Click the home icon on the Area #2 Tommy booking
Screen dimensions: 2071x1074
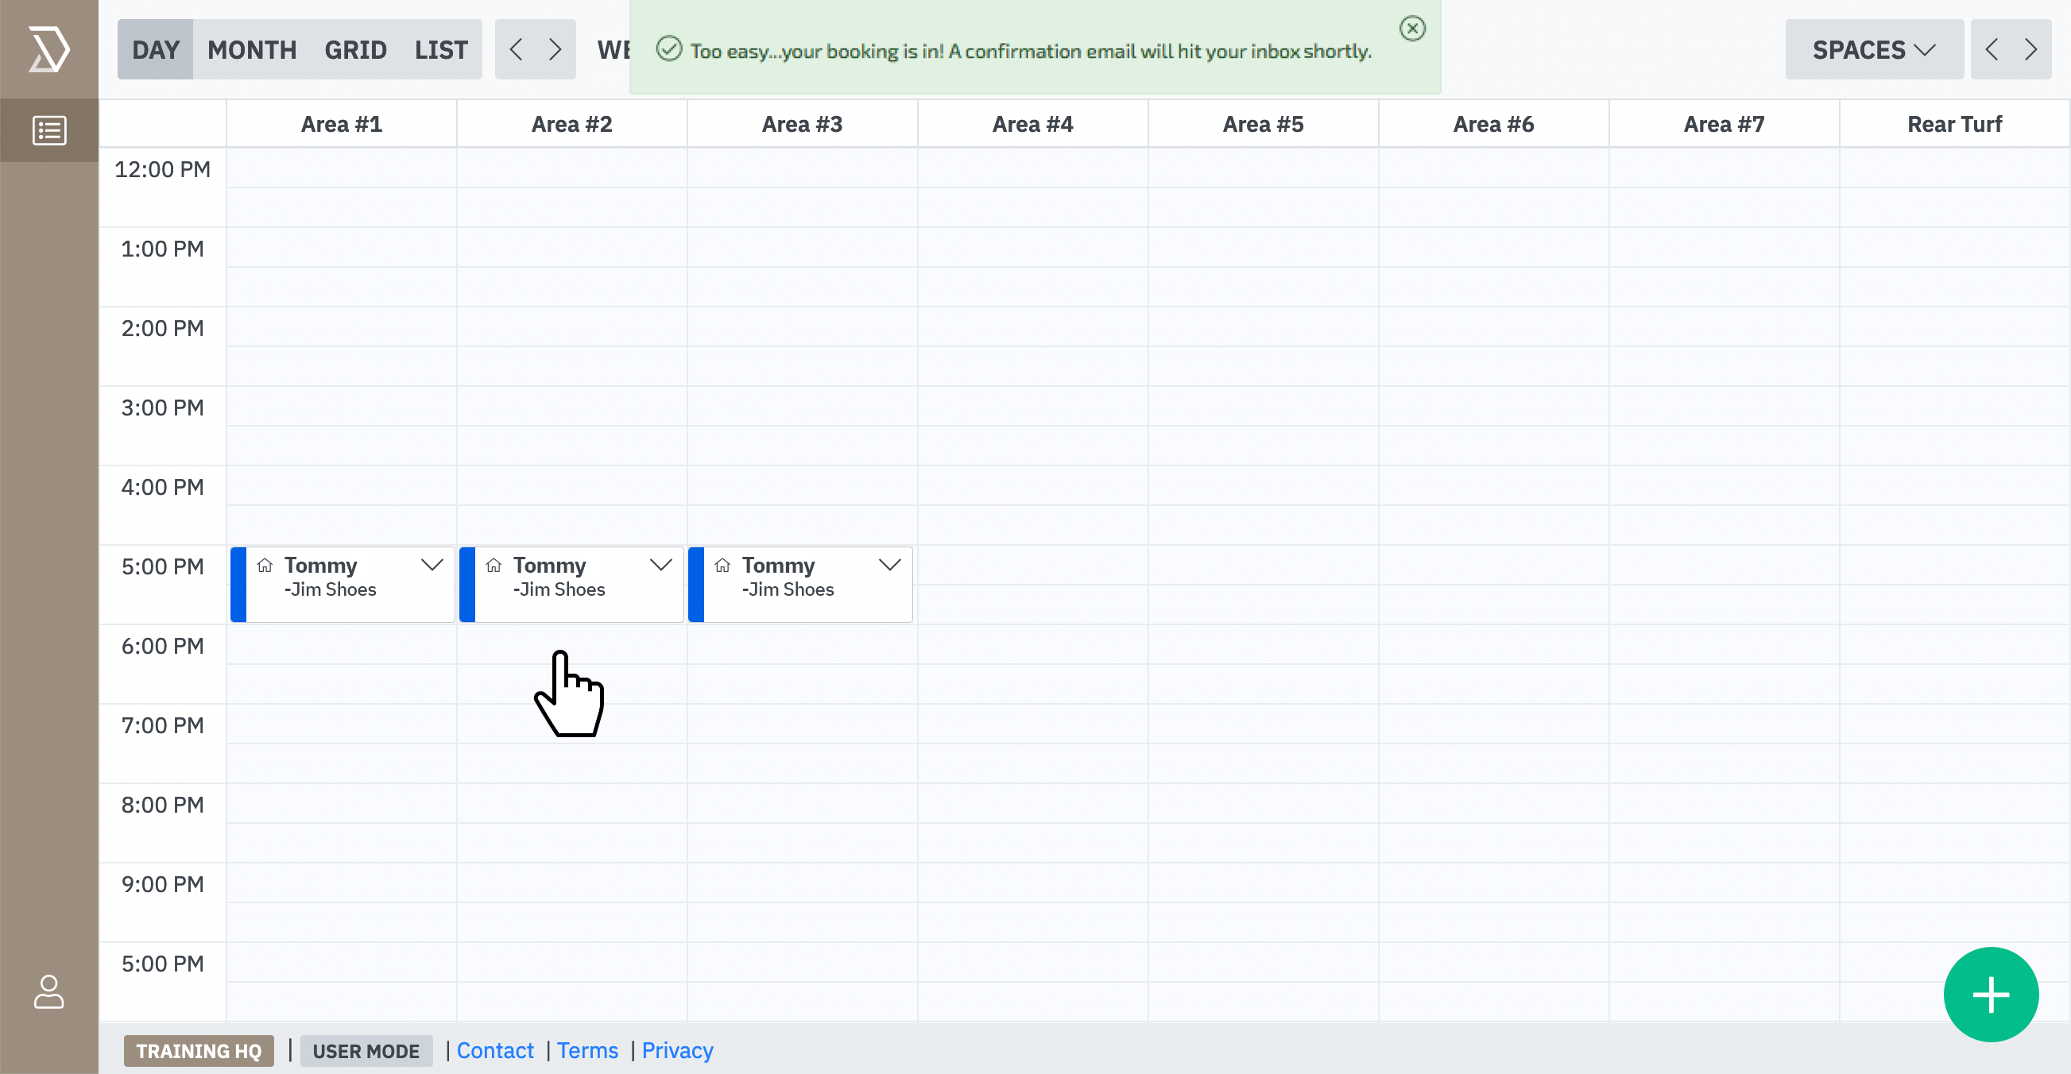[494, 565]
